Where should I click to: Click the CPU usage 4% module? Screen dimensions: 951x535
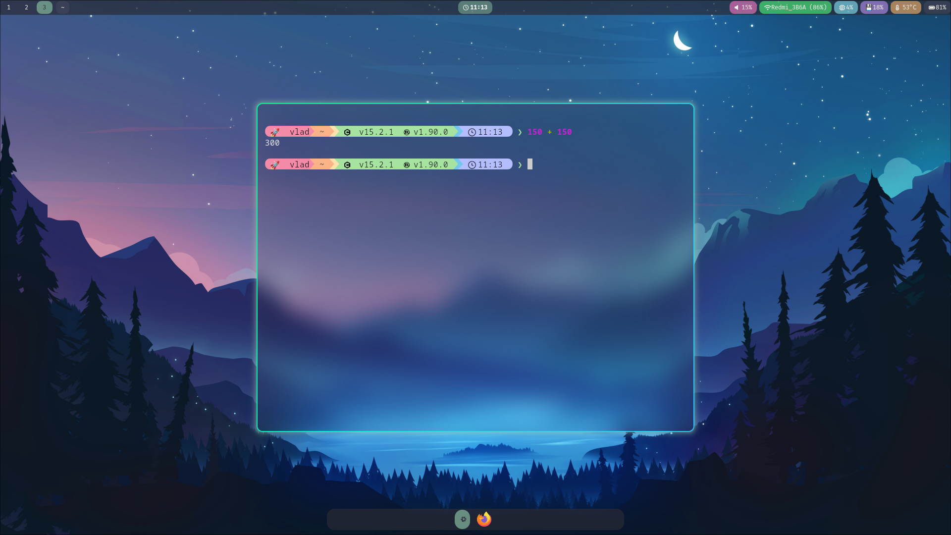(845, 7)
